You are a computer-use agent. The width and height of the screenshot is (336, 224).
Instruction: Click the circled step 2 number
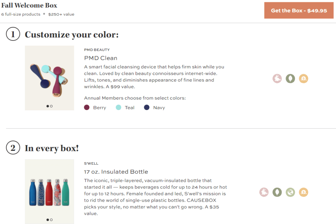tap(13, 148)
